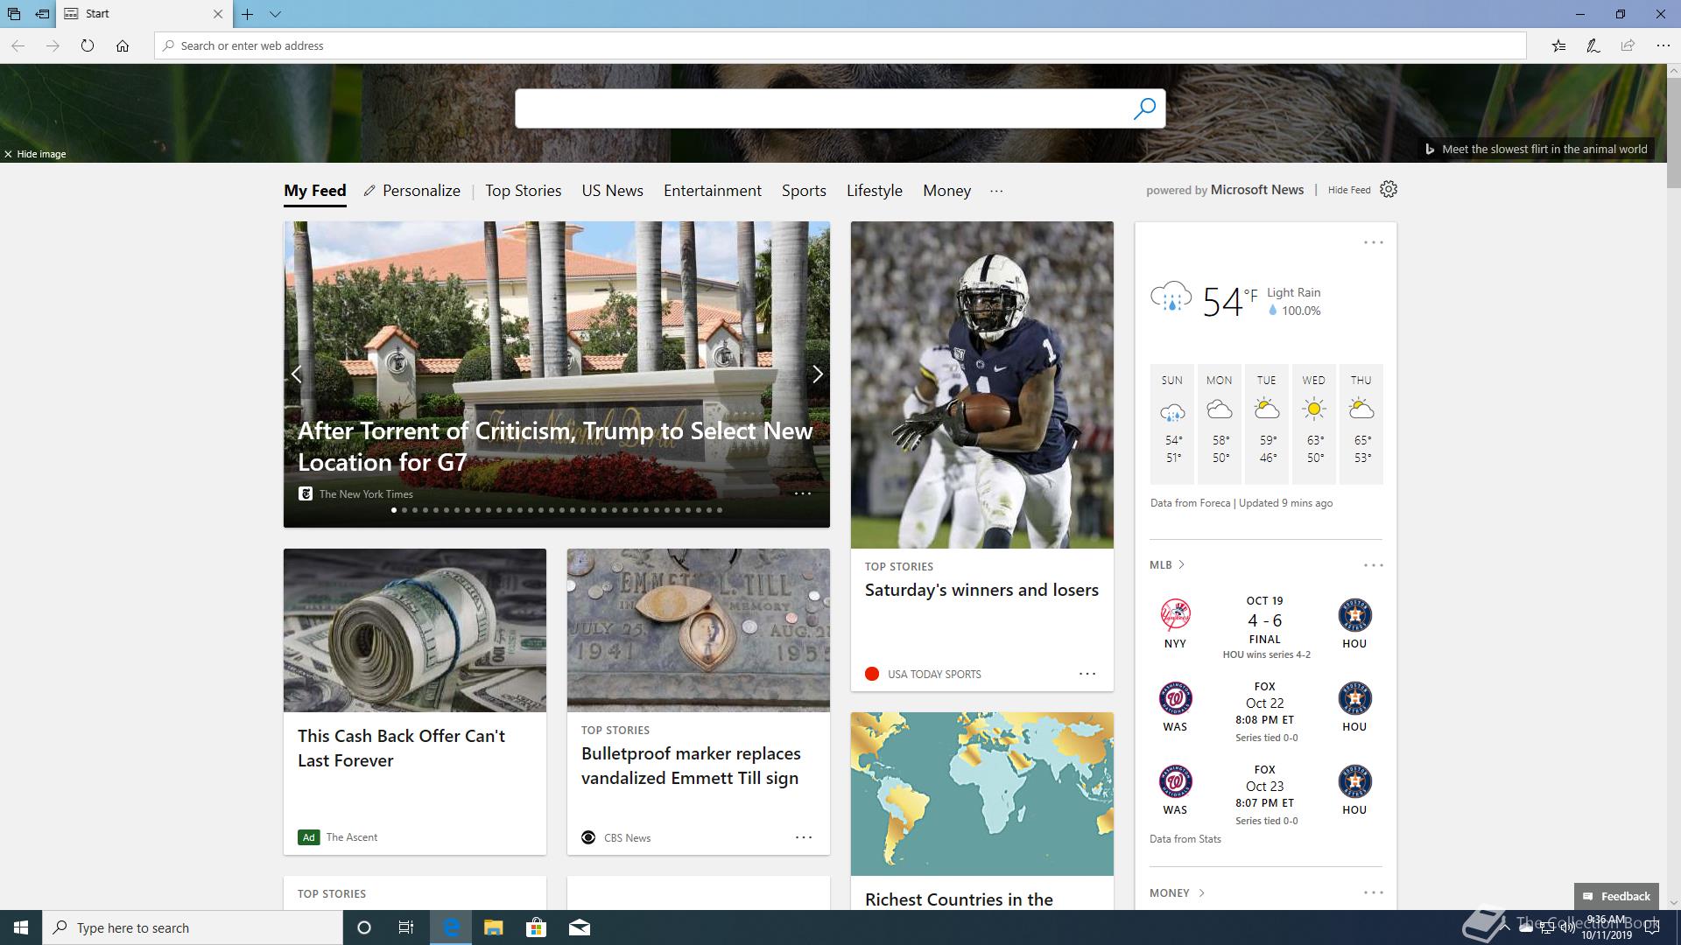Click the Share this page icon
This screenshot has height=945, width=1681.
pyautogui.click(x=1628, y=45)
